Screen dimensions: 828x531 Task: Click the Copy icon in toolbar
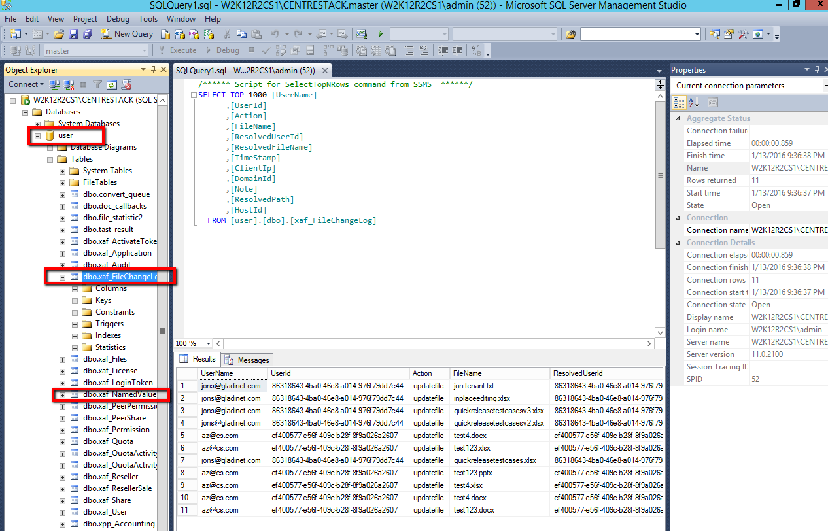pyautogui.click(x=241, y=33)
